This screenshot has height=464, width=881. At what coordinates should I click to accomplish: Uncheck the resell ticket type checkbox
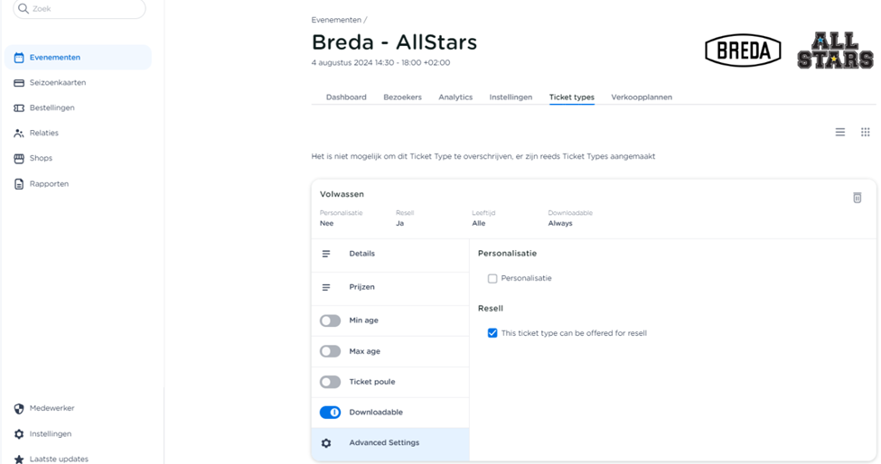pos(492,333)
